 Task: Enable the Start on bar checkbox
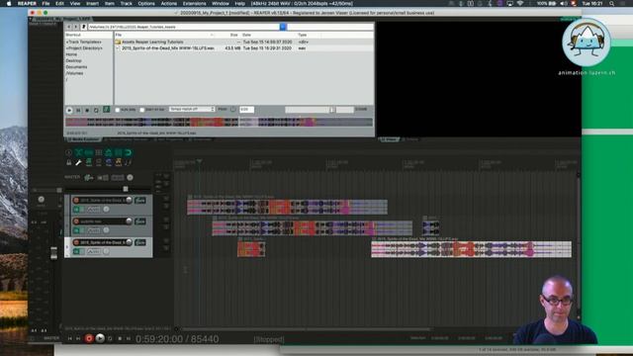142,110
